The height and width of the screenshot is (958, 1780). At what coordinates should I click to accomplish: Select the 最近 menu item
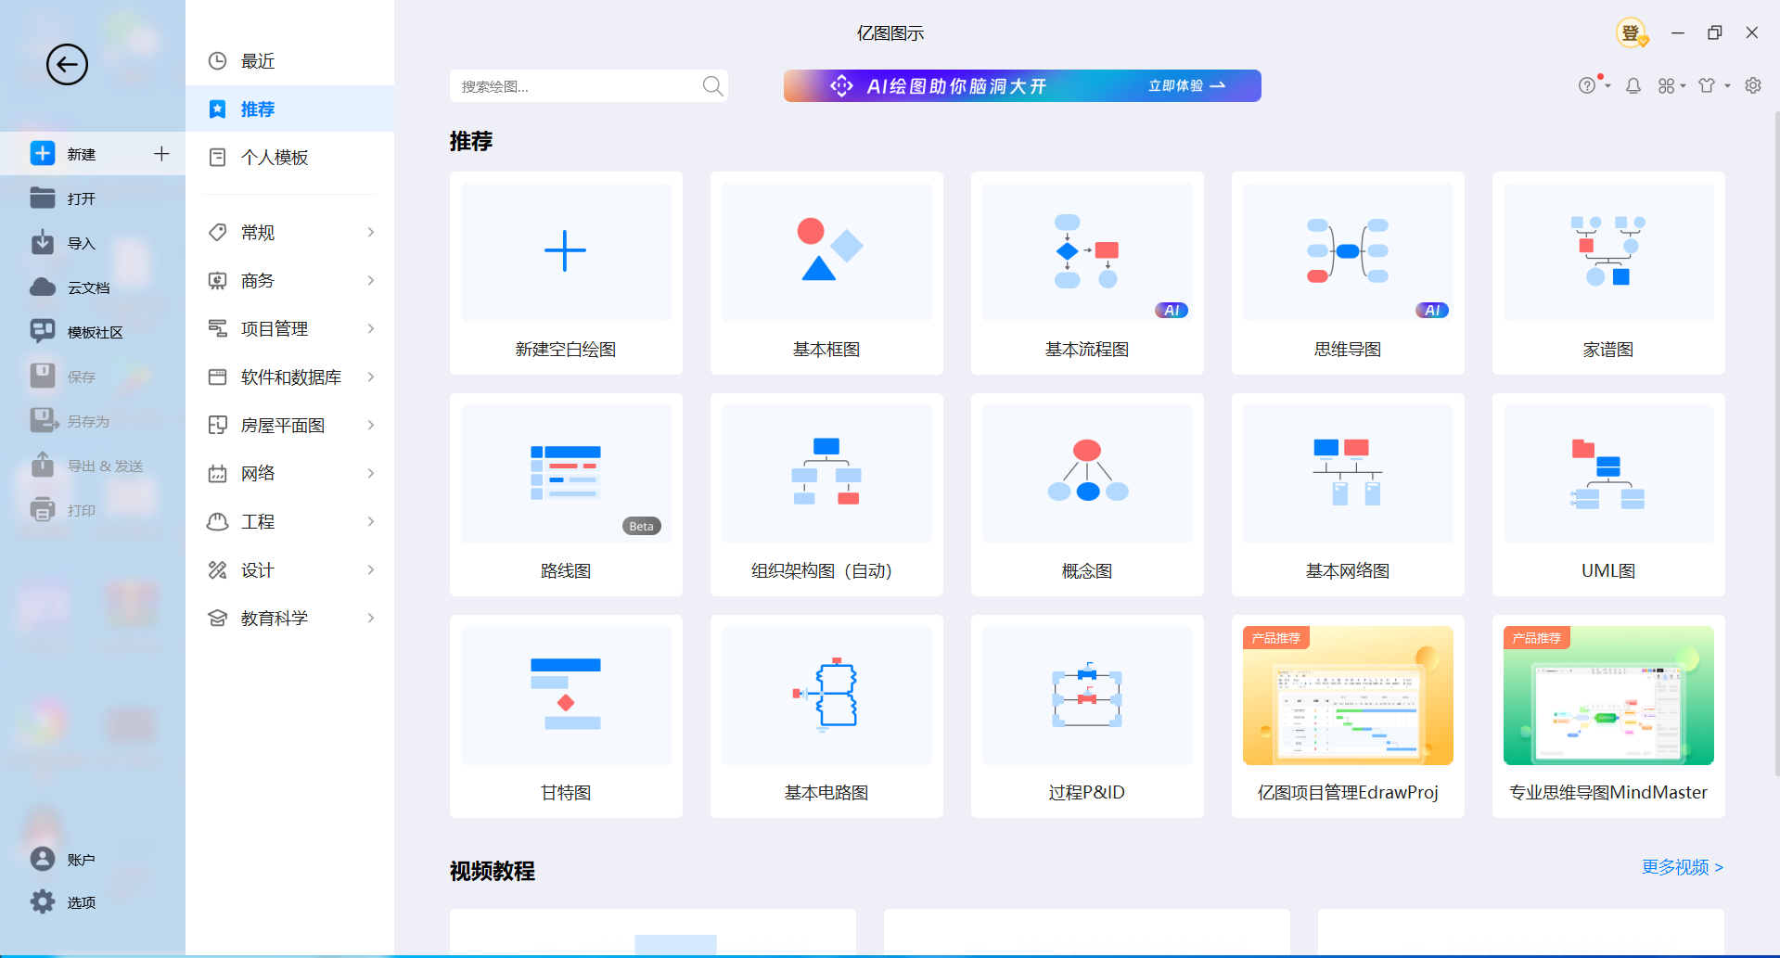289,61
